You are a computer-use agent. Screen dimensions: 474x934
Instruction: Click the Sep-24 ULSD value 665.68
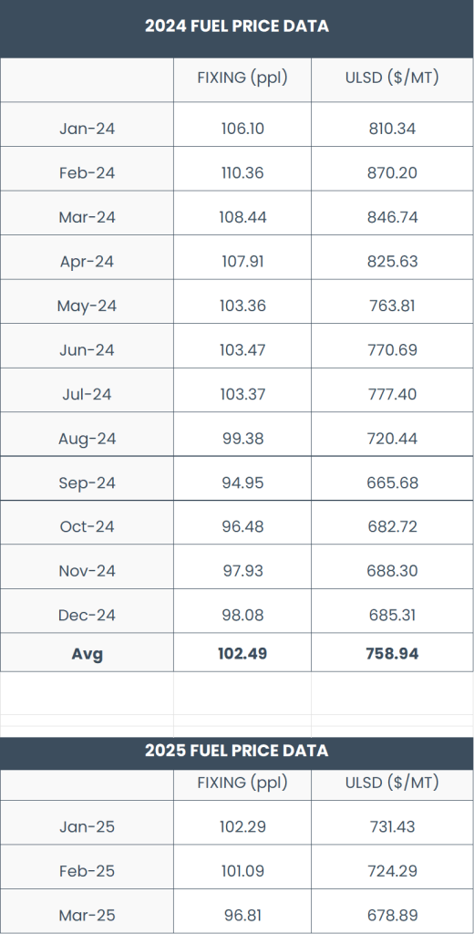coord(392,483)
